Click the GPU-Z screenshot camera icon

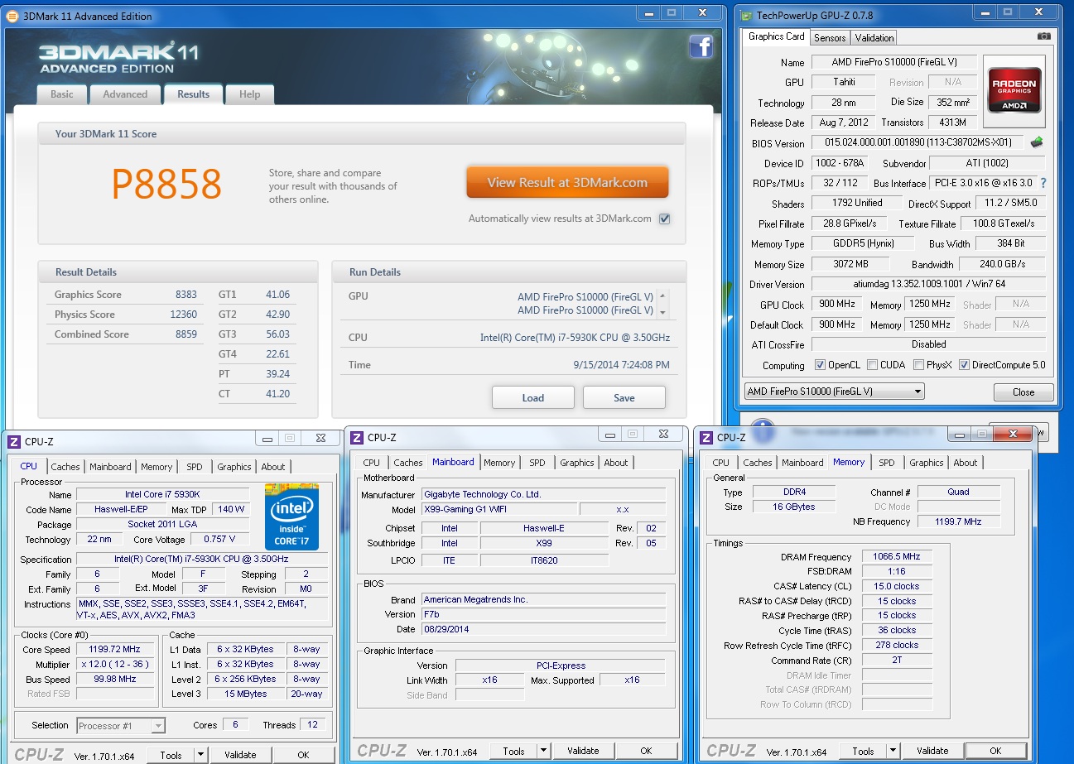(x=1044, y=36)
